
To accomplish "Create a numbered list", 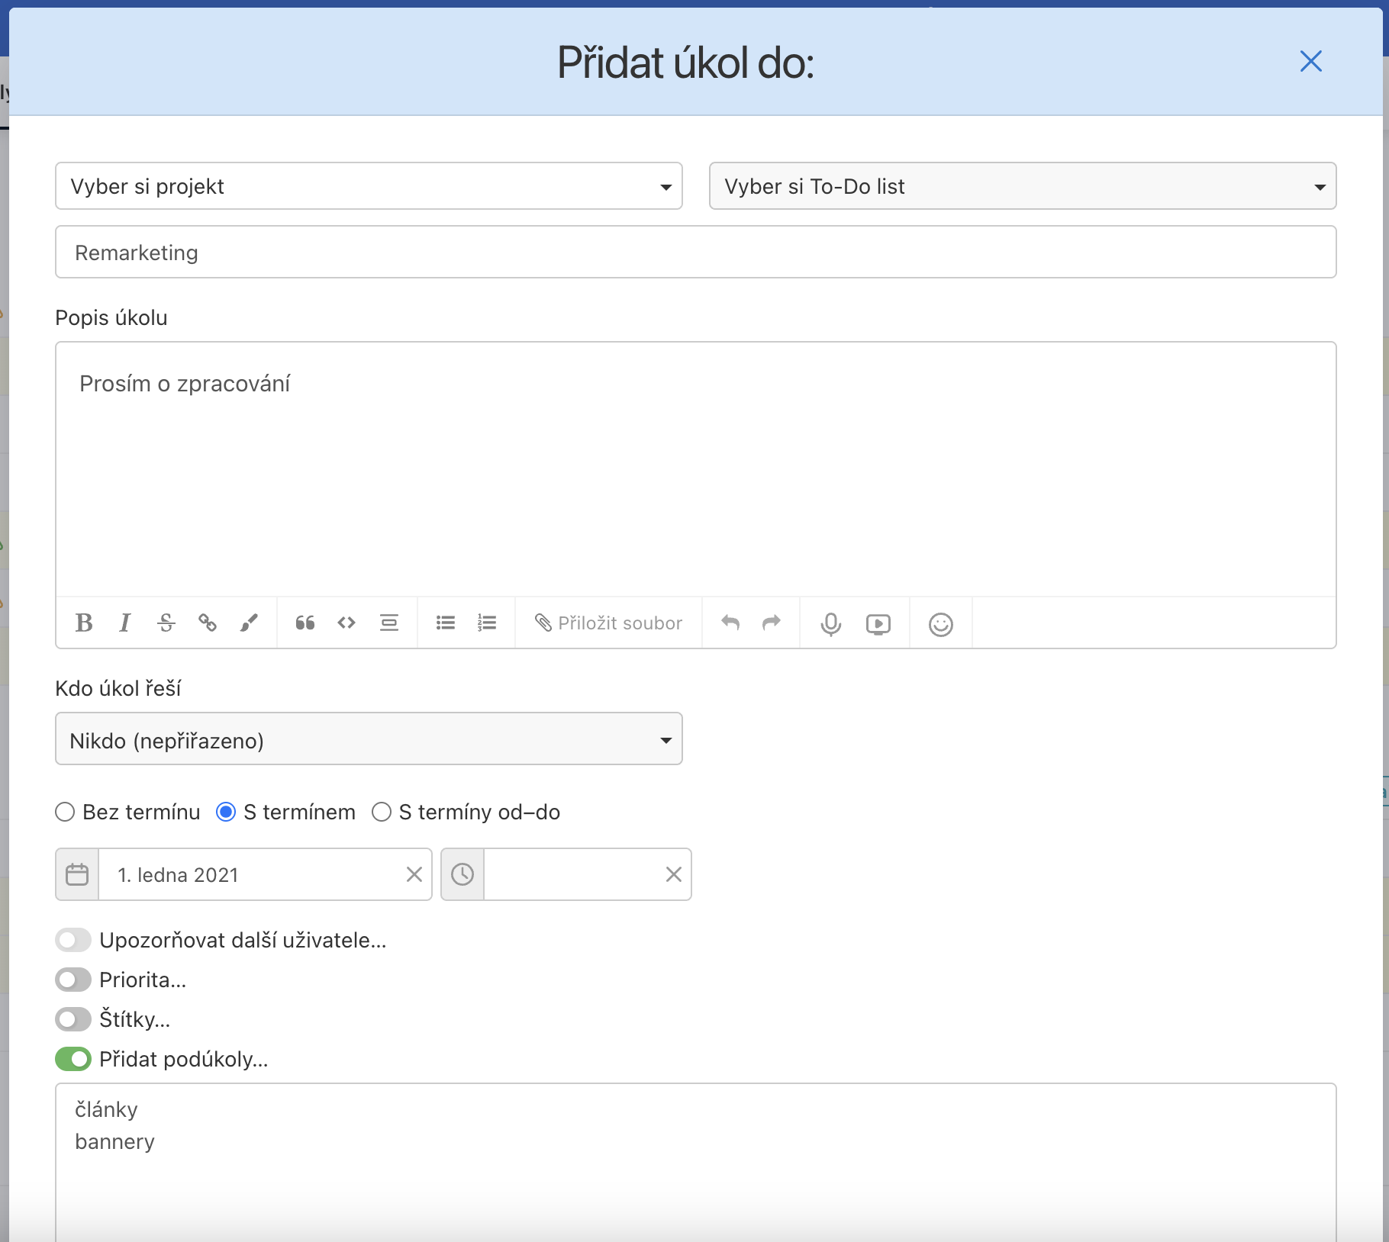I will 487,623.
